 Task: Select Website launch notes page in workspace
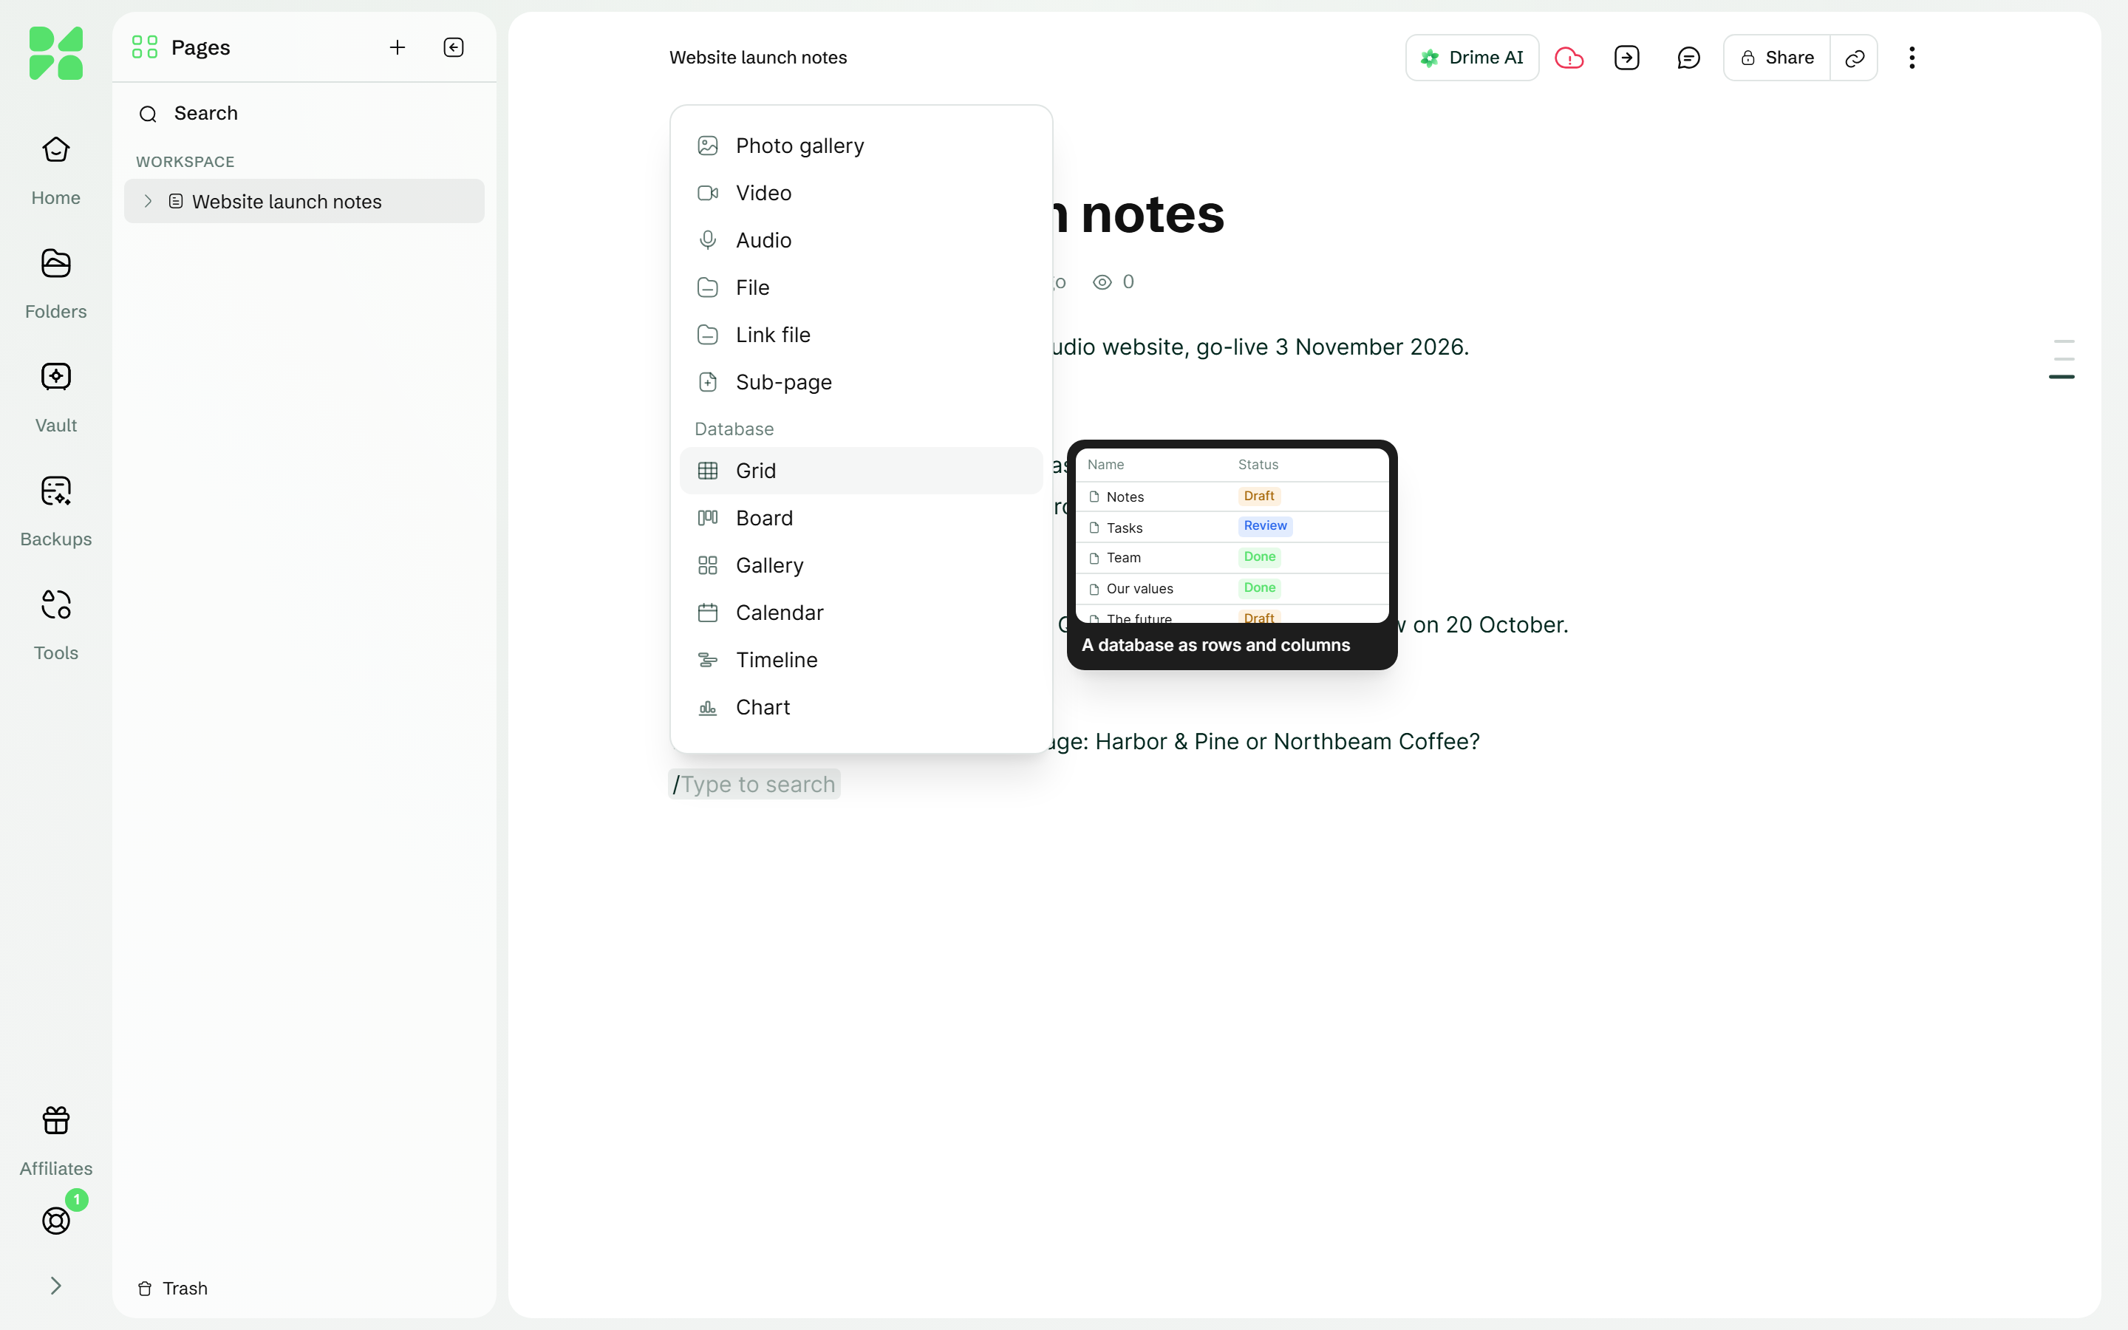coord(304,202)
